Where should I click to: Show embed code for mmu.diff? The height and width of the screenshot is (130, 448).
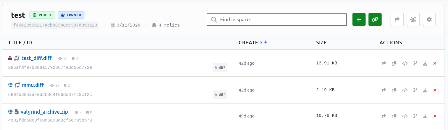tap(405, 90)
